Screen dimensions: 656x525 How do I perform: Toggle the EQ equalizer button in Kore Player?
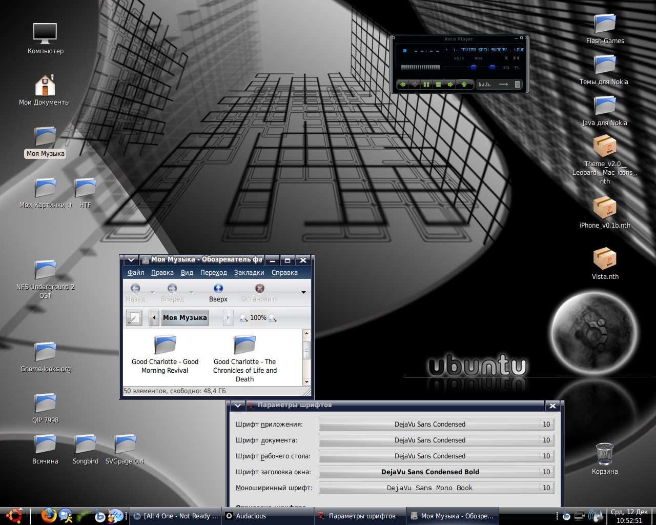coord(506,67)
